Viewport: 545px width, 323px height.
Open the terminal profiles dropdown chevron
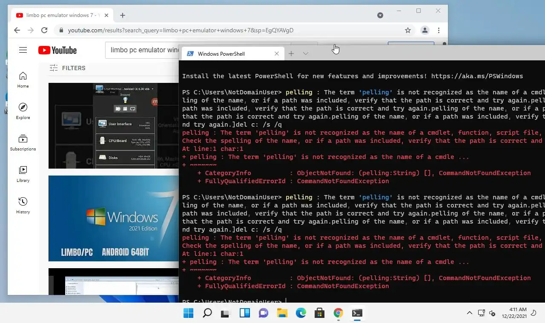point(305,54)
